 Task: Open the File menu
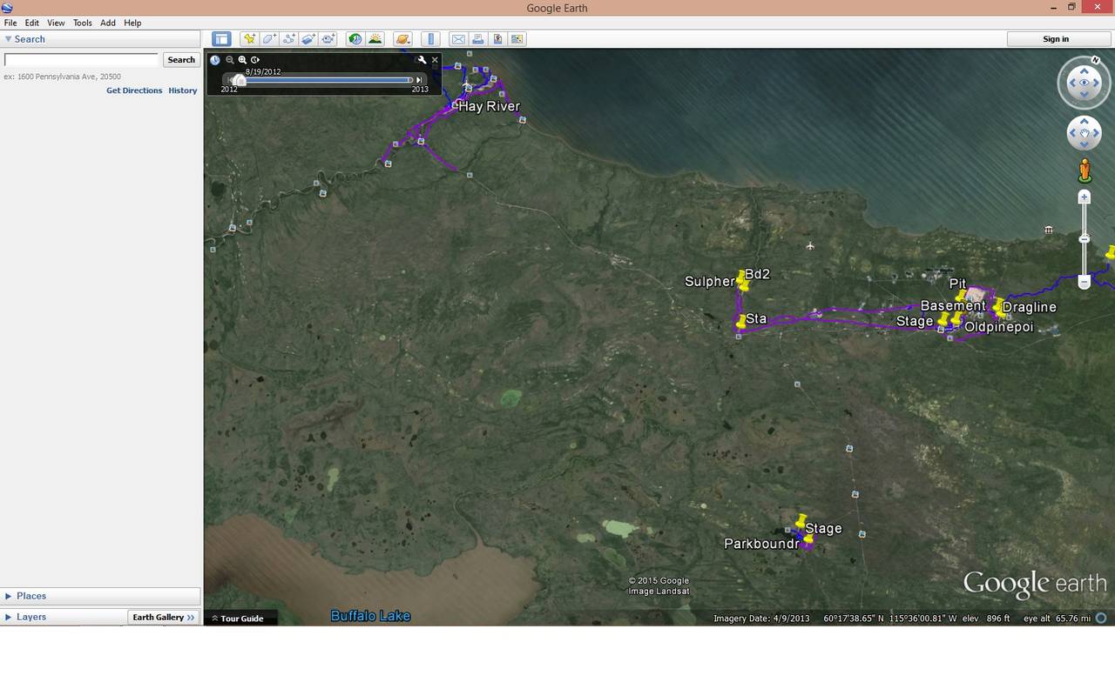(x=10, y=23)
